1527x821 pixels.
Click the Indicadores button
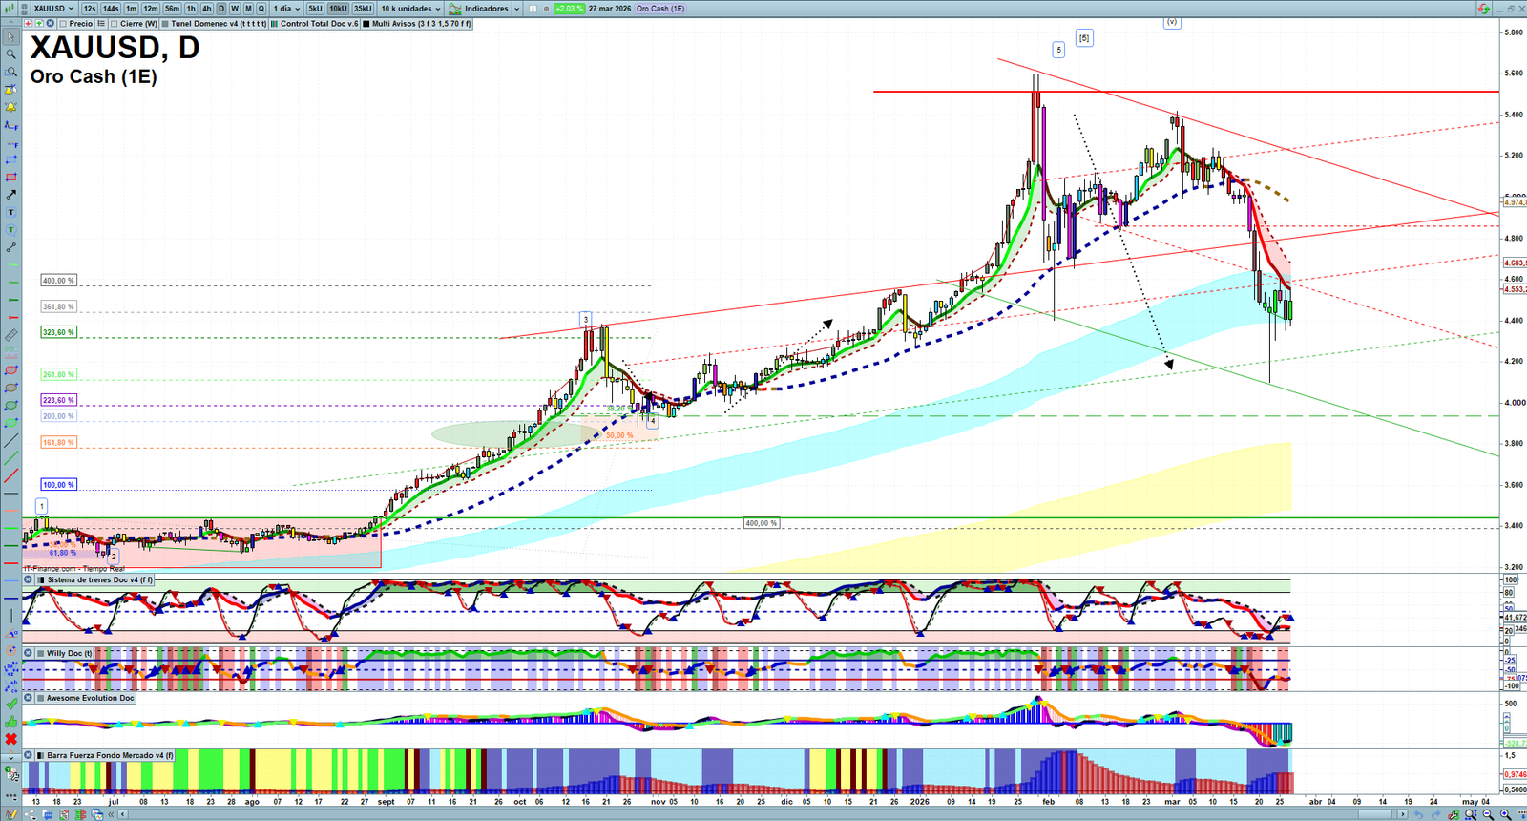pos(480,9)
